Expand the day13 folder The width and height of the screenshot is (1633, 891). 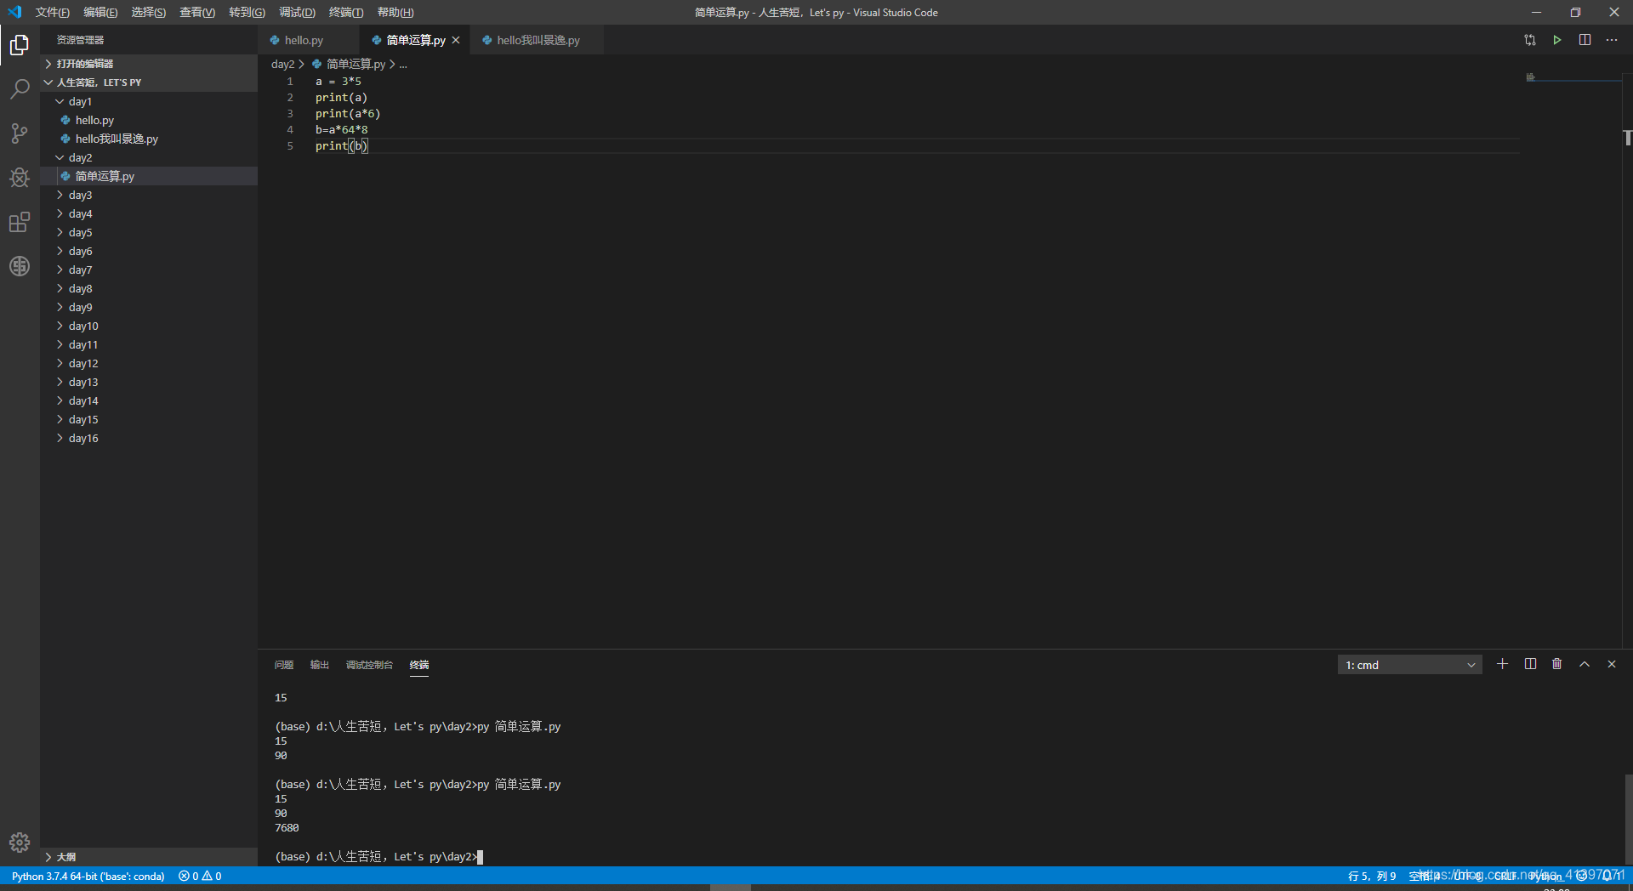coord(149,382)
